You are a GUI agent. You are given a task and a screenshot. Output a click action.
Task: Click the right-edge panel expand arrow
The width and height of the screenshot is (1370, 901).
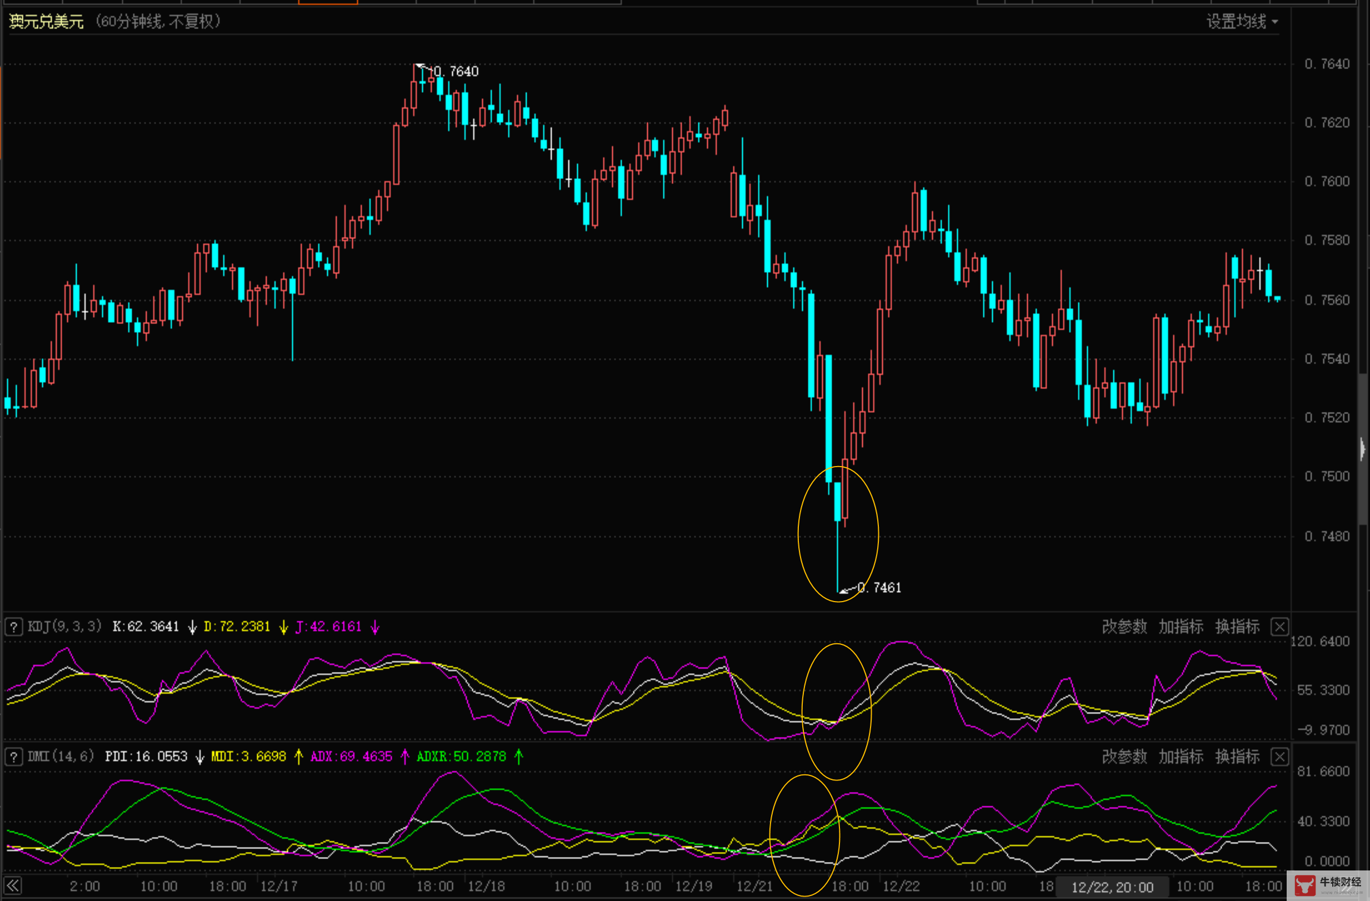(1363, 448)
